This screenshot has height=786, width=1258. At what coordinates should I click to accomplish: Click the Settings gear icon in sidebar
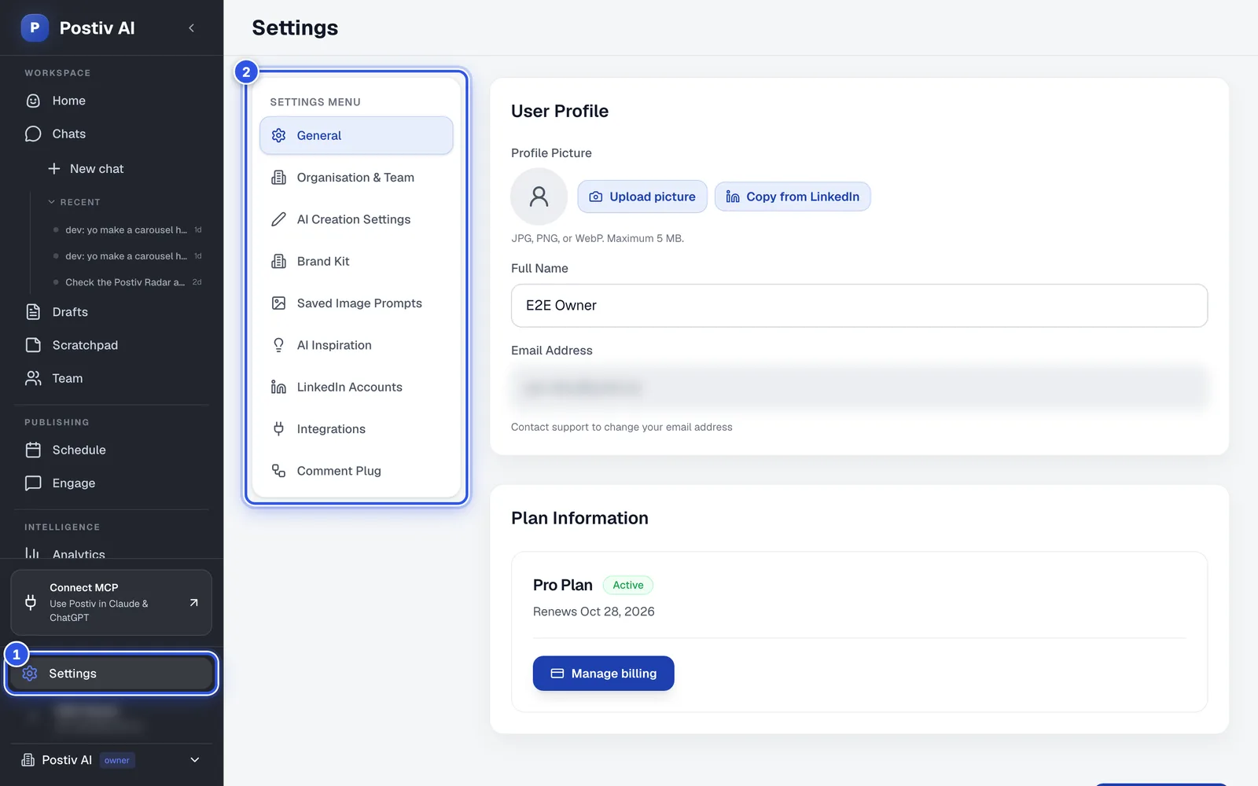click(30, 674)
